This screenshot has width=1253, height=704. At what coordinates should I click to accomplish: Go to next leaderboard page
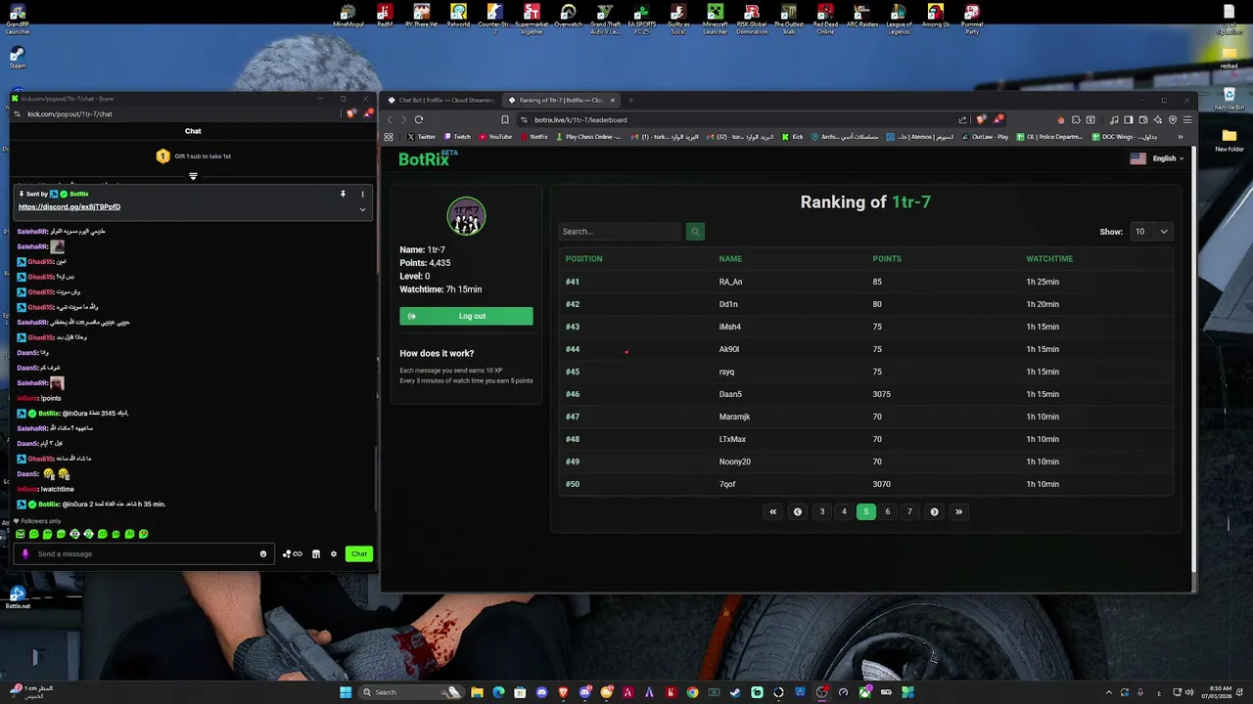click(934, 511)
